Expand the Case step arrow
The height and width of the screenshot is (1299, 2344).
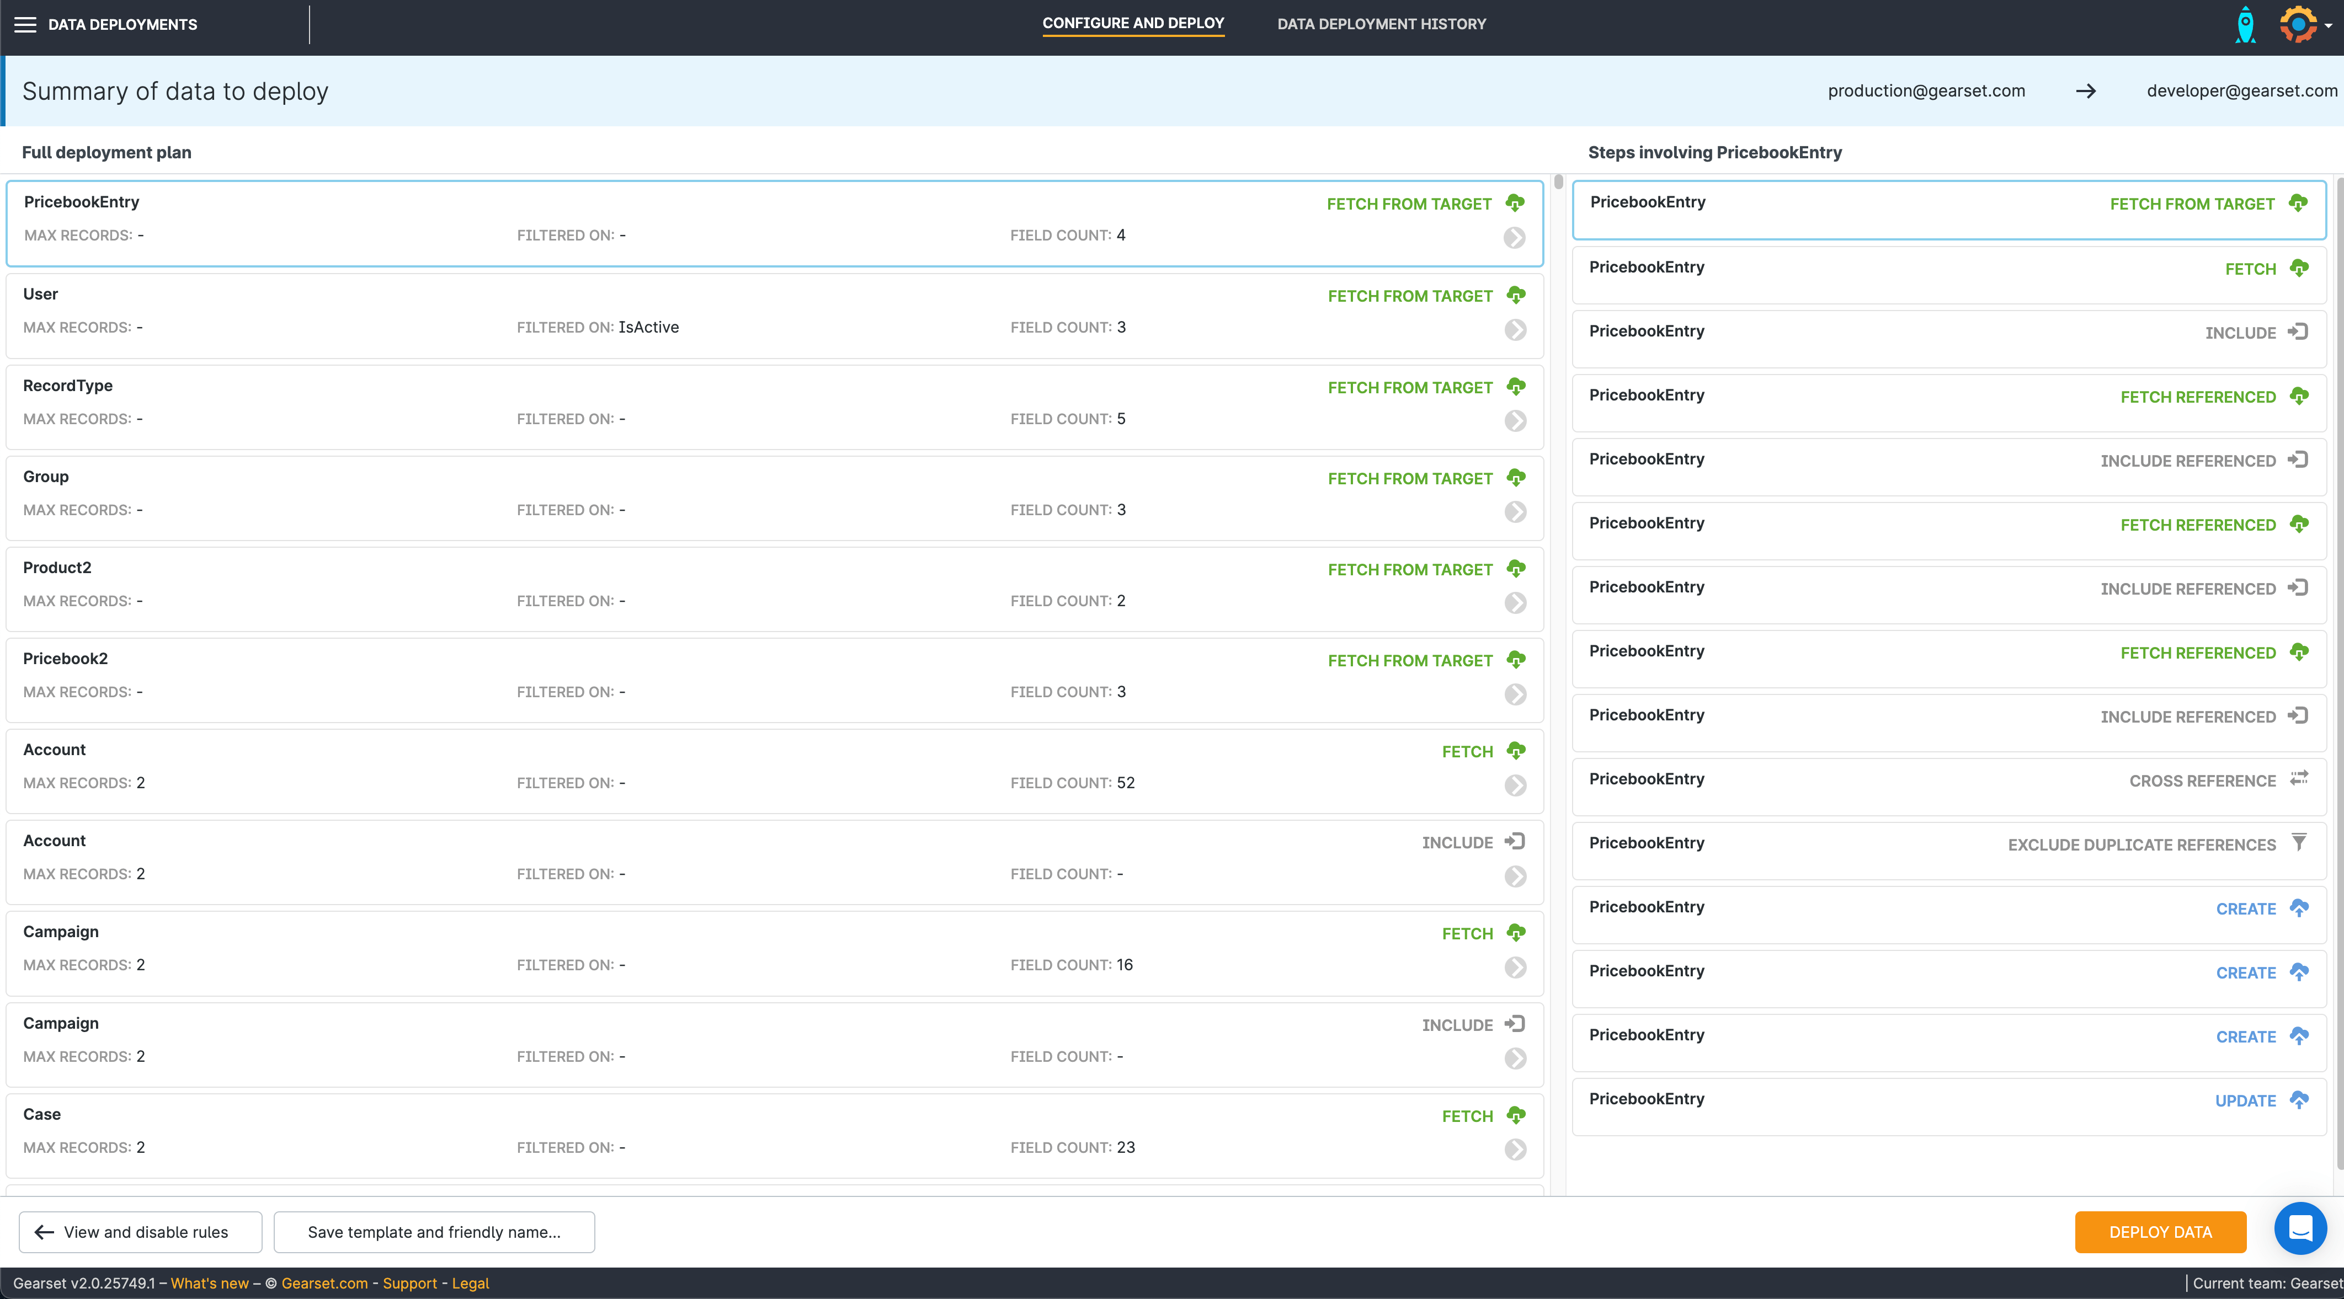1515,1150
